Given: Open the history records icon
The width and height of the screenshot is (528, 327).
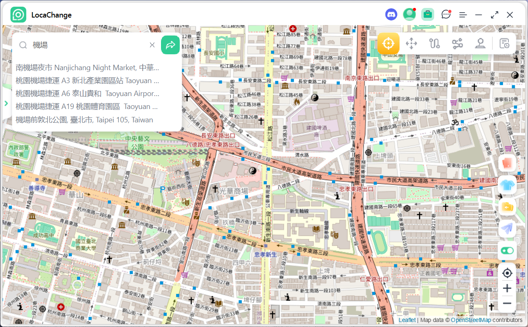Looking at the screenshot, I should pos(504,43).
